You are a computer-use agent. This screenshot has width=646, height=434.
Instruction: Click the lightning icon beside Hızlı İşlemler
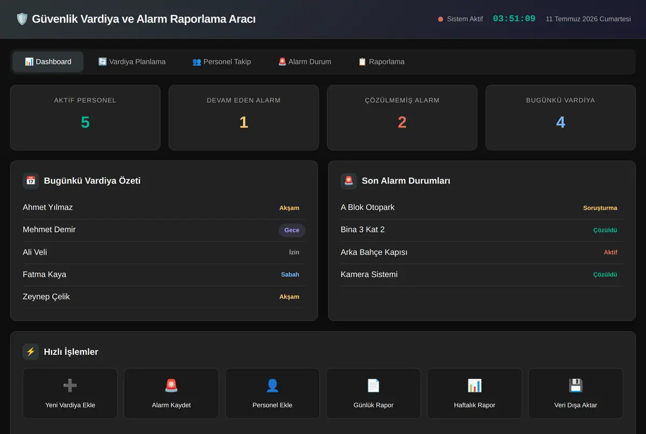coord(31,352)
